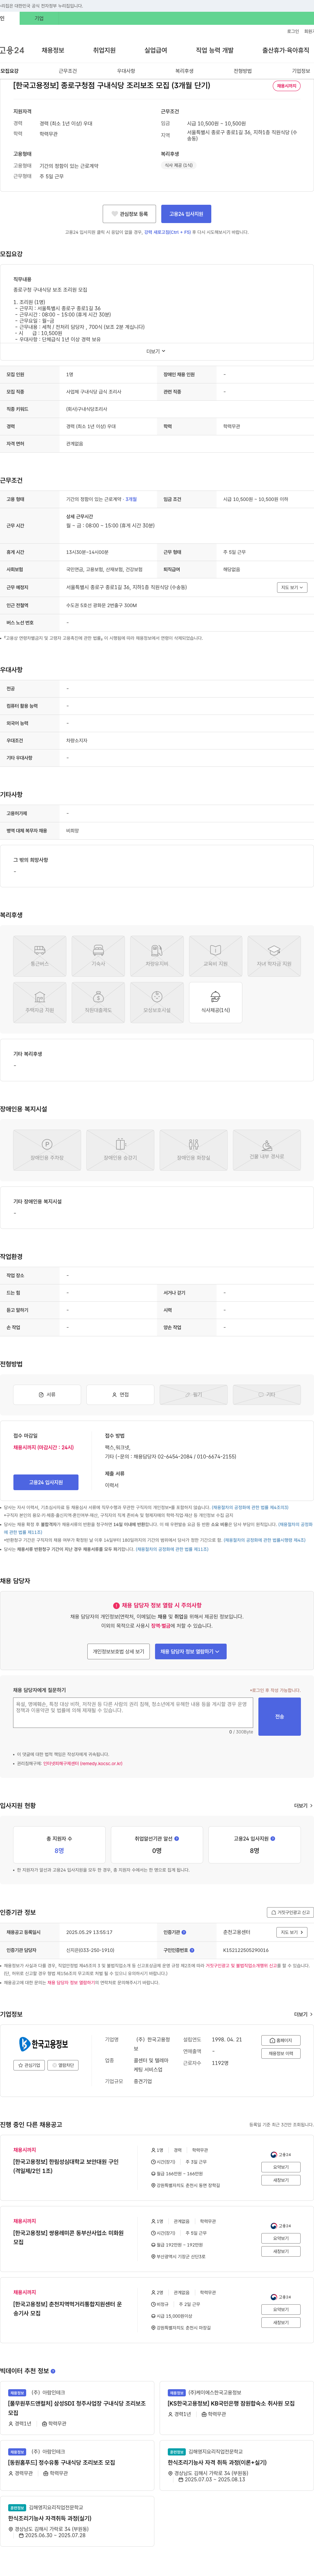Click the 로그인 link
This screenshot has width=314, height=2576.
tap(293, 31)
